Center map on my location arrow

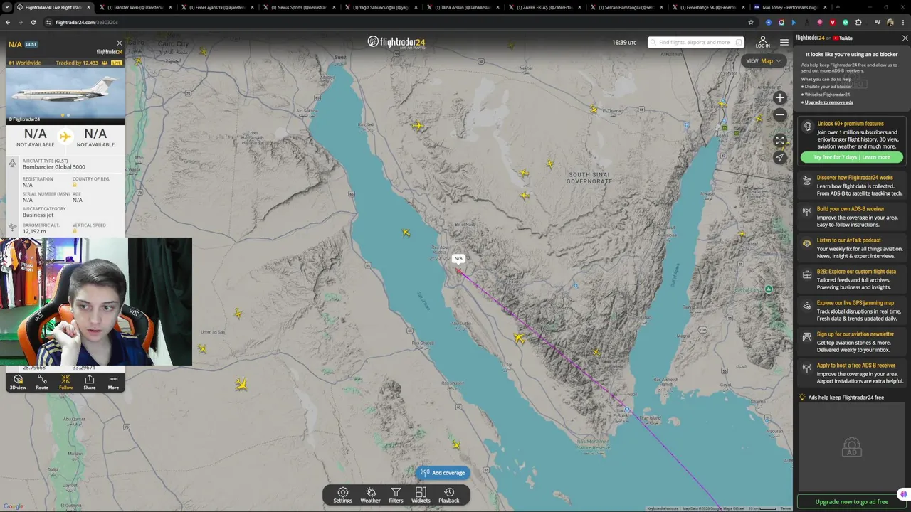(x=780, y=157)
